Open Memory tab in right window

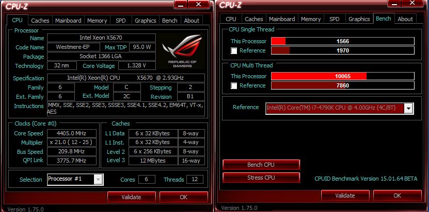311,19
